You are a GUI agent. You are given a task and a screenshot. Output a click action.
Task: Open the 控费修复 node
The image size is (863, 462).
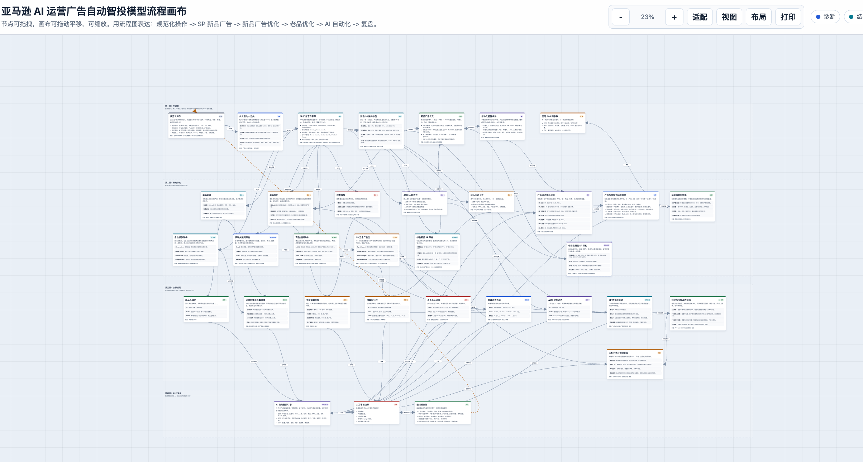tap(357, 205)
